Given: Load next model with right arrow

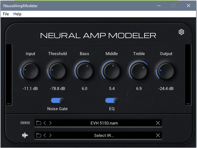Looking at the screenshot, I should click(50, 123).
